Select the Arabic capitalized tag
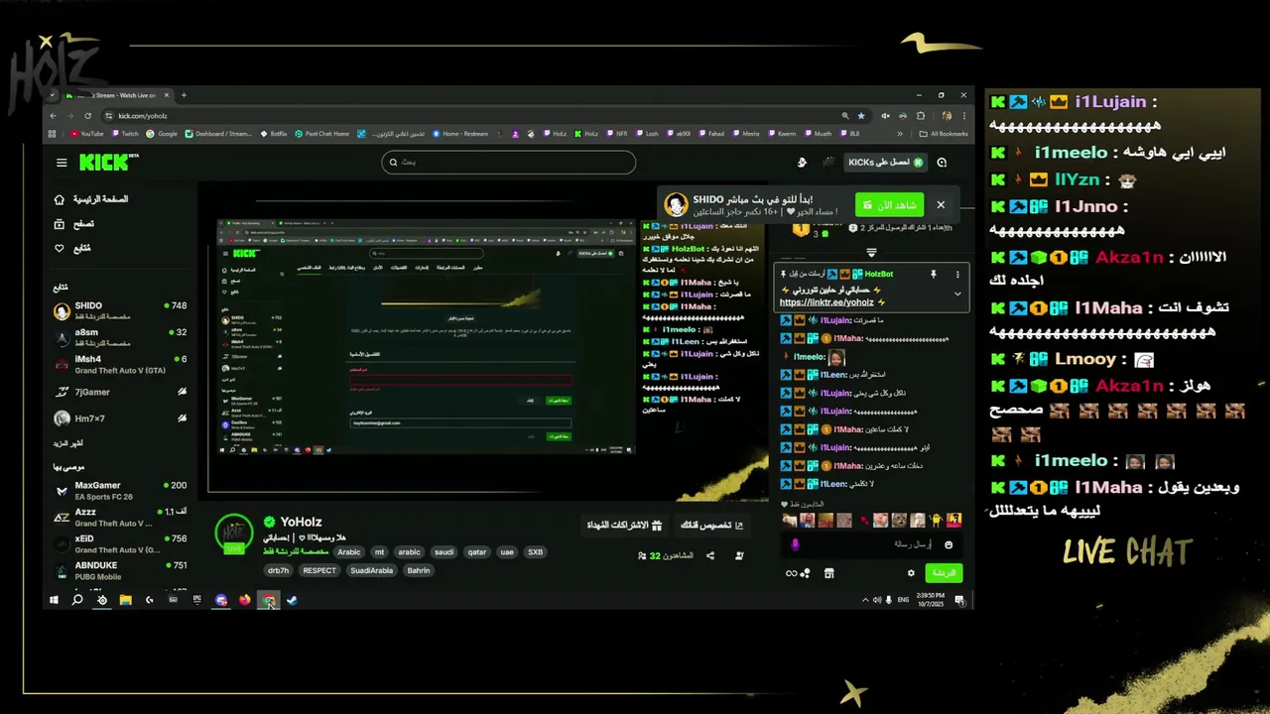 point(349,552)
